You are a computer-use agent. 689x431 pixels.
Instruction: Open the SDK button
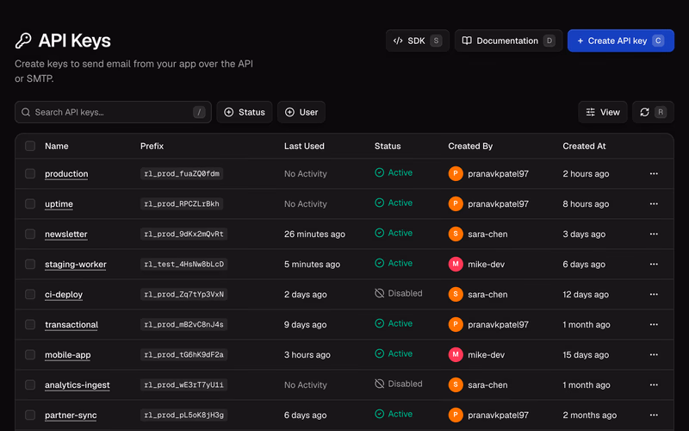click(418, 41)
